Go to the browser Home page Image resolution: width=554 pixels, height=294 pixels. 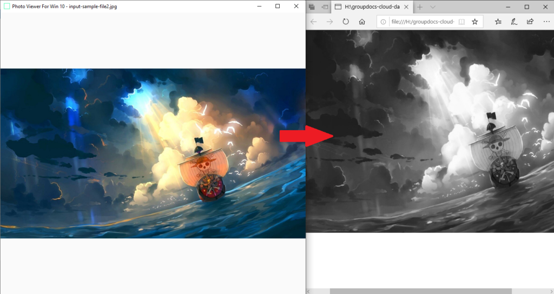click(362, 22)
